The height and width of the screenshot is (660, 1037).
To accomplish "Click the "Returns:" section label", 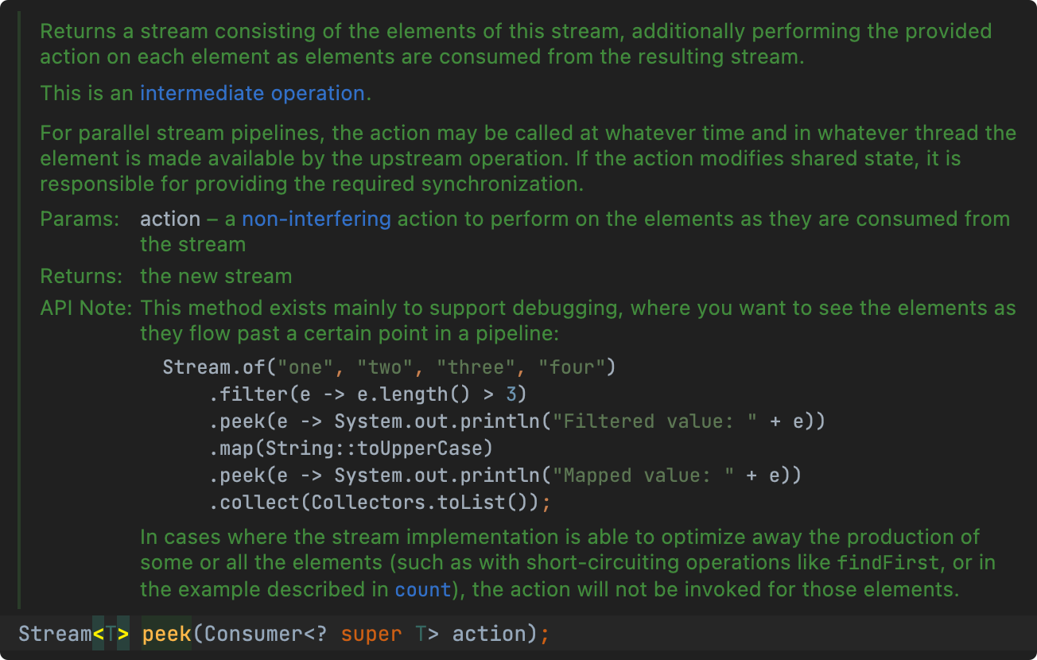I will [x=82, y=277].
